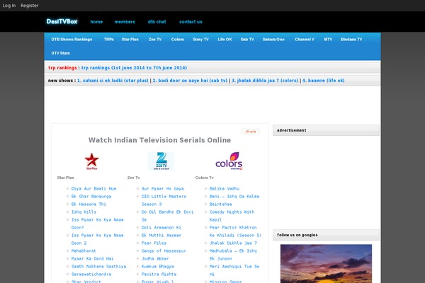Open Comedy Nights With Kapil link
The width and height of the screenshot is (425, 283).
tap(232, 216)
